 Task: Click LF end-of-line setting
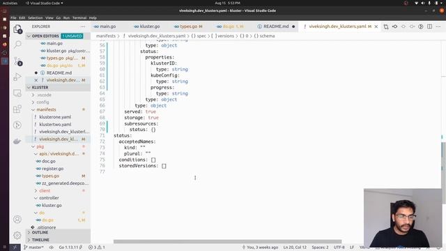pos(352,248)
